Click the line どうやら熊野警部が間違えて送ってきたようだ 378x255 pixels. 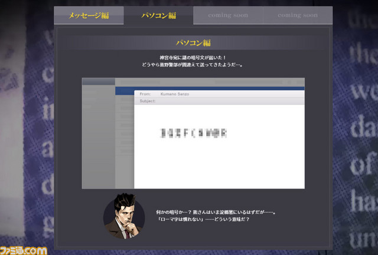[x=192, y=65]
